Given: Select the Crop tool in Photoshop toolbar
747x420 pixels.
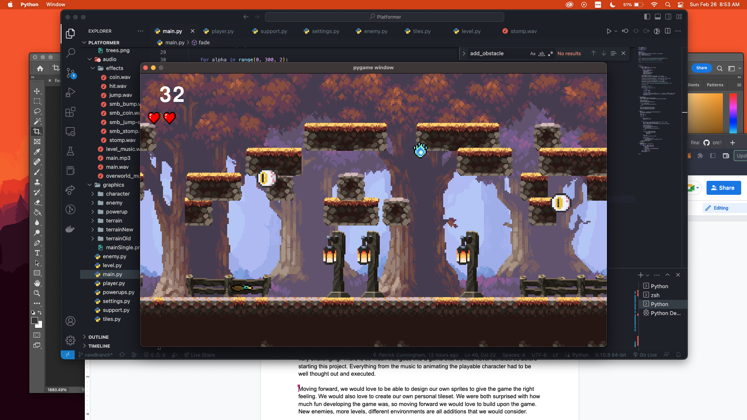Looking at the screenshot, I should (37, 131).
